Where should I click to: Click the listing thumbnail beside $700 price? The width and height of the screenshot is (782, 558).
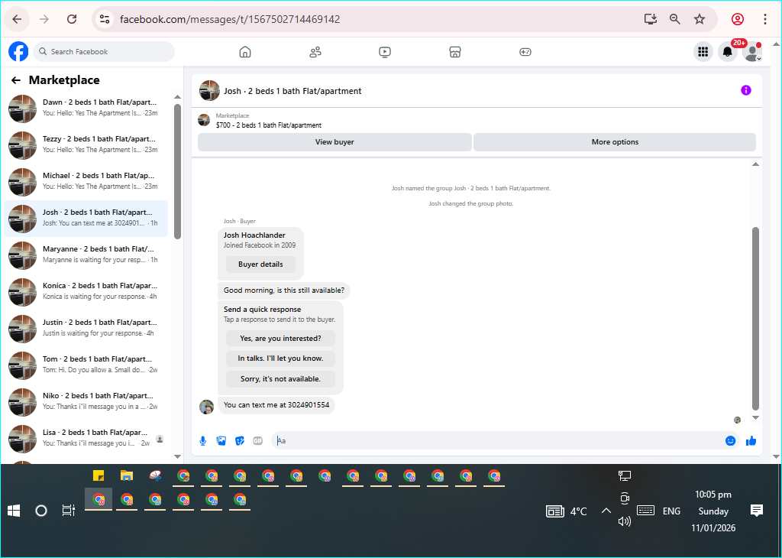[x=204, y=120]
